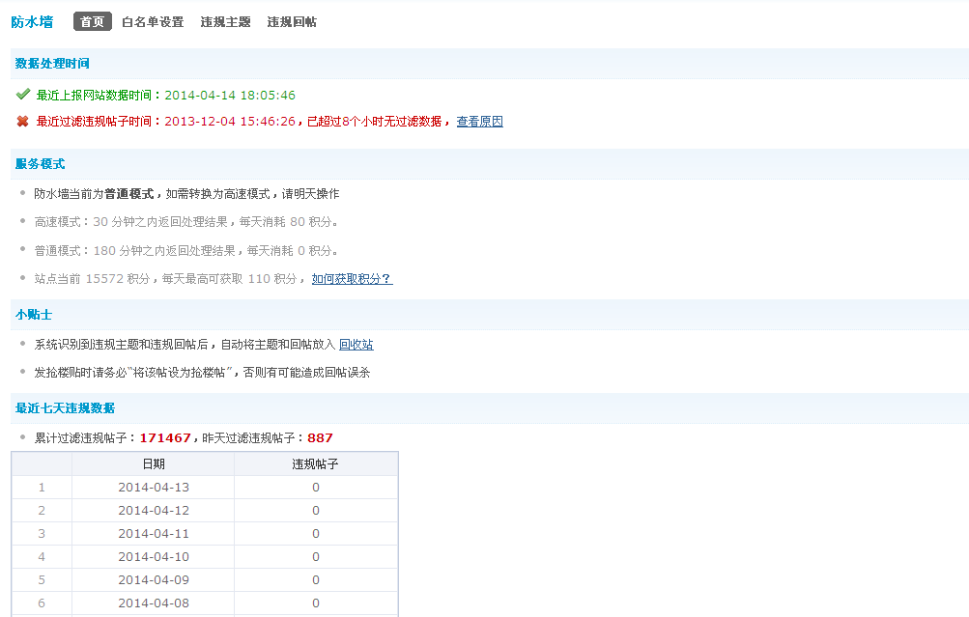Select the date cell 2014-04-12
Screen dimensions: 969x617
click(154, 511)
